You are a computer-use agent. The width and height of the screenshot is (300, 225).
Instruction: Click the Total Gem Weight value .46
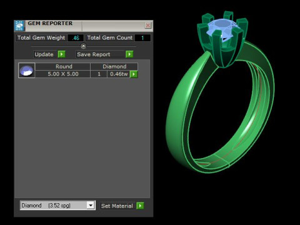tap(76, 38)
